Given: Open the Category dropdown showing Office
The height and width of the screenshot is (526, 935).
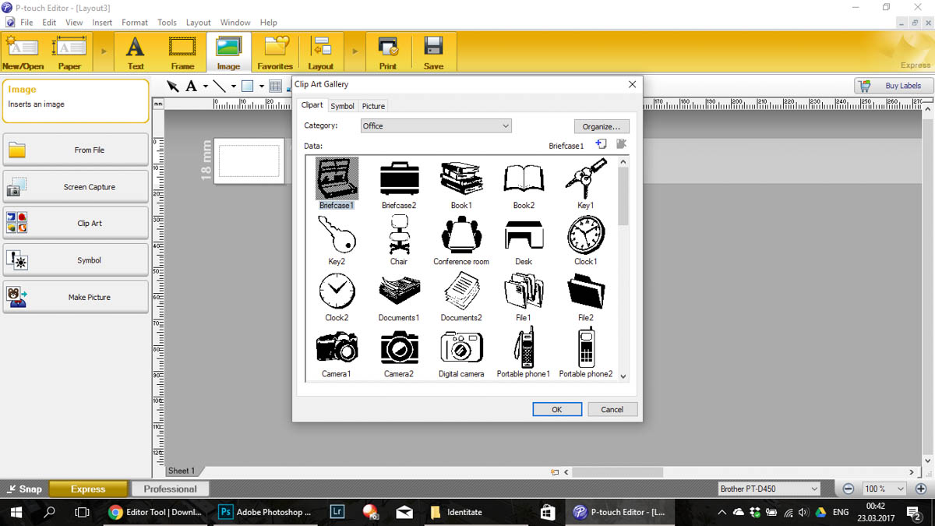Looking at the screenshot, I should tap(436, 125).
